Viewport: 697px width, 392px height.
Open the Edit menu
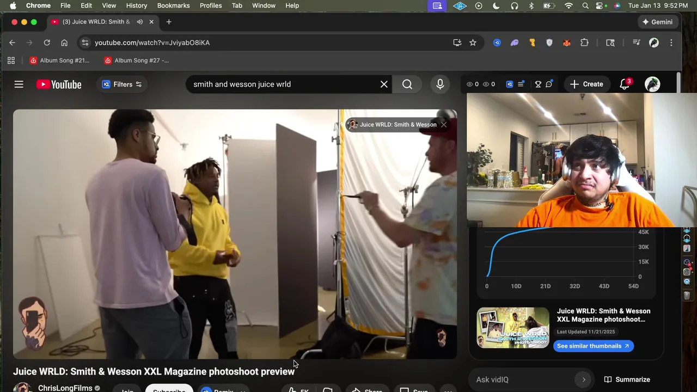86,5
